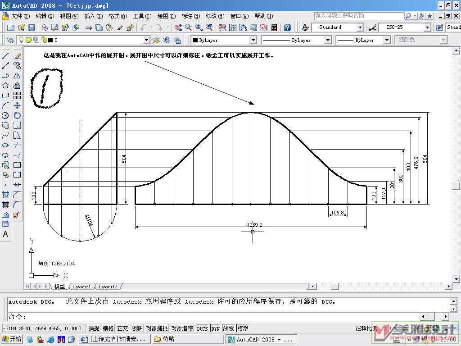Viewport: 461px width, 346px height.
Task: Click the 模型 model space button in status bar
Action: click(x=243, y=328)
